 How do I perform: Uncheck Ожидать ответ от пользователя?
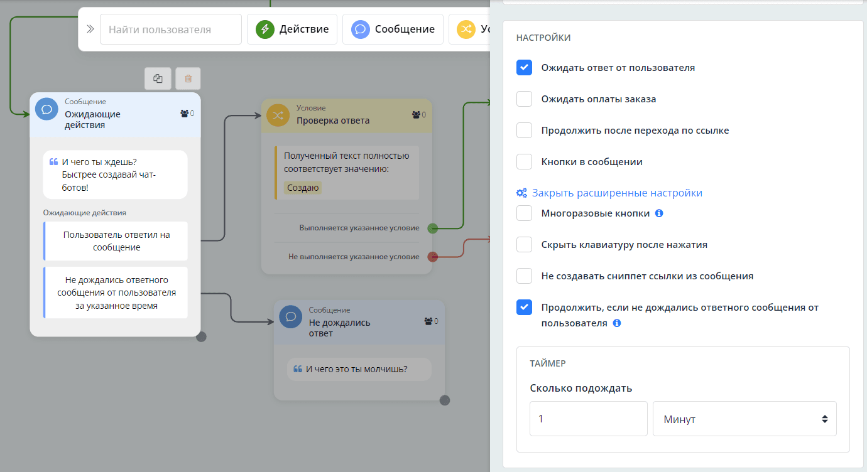[524, 67]
